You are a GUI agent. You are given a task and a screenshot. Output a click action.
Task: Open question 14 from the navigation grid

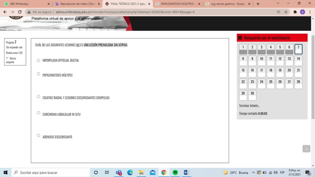tap(299, 61)
